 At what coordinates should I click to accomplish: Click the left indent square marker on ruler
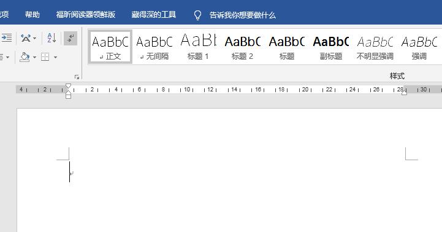tap(68, 96)
